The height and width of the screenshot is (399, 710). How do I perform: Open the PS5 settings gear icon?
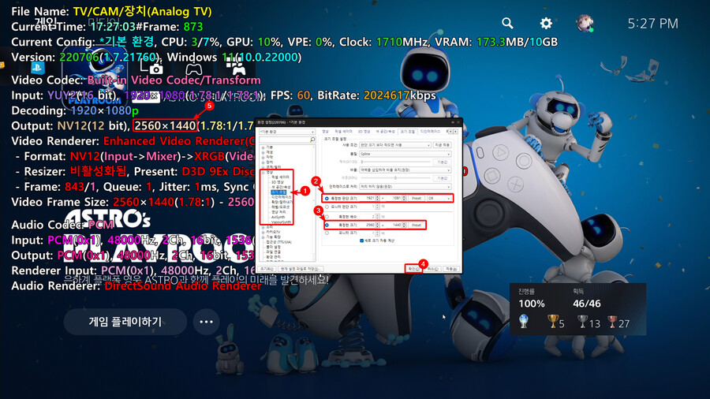546,23
